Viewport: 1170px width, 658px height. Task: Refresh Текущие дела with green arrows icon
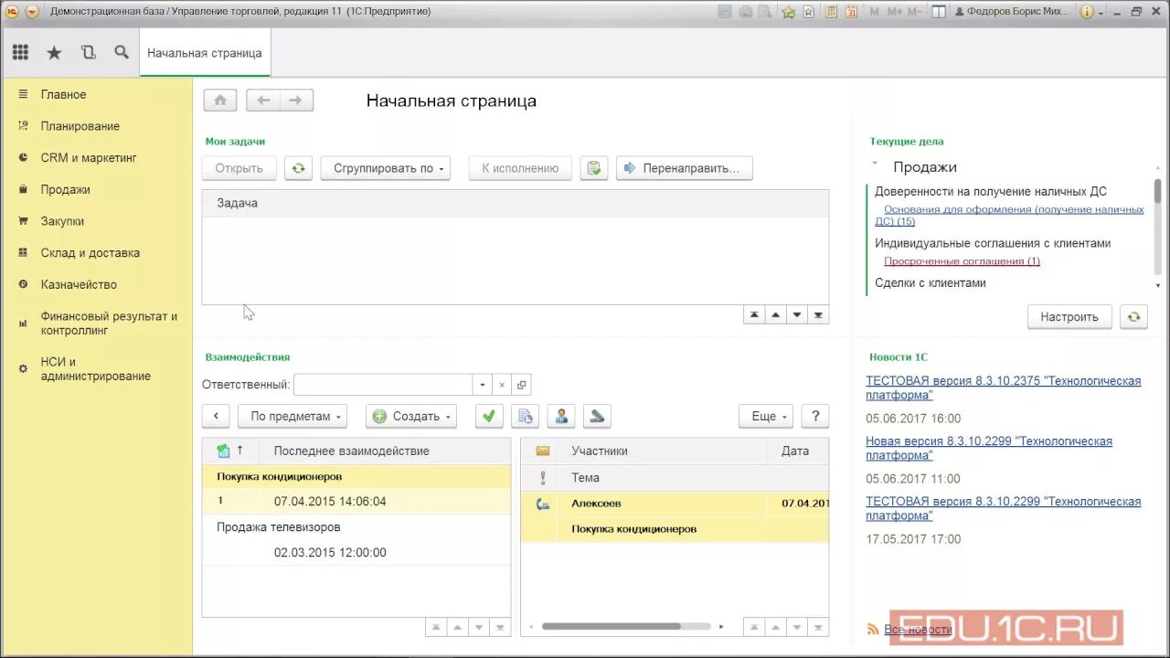(x=1133, y=317)
